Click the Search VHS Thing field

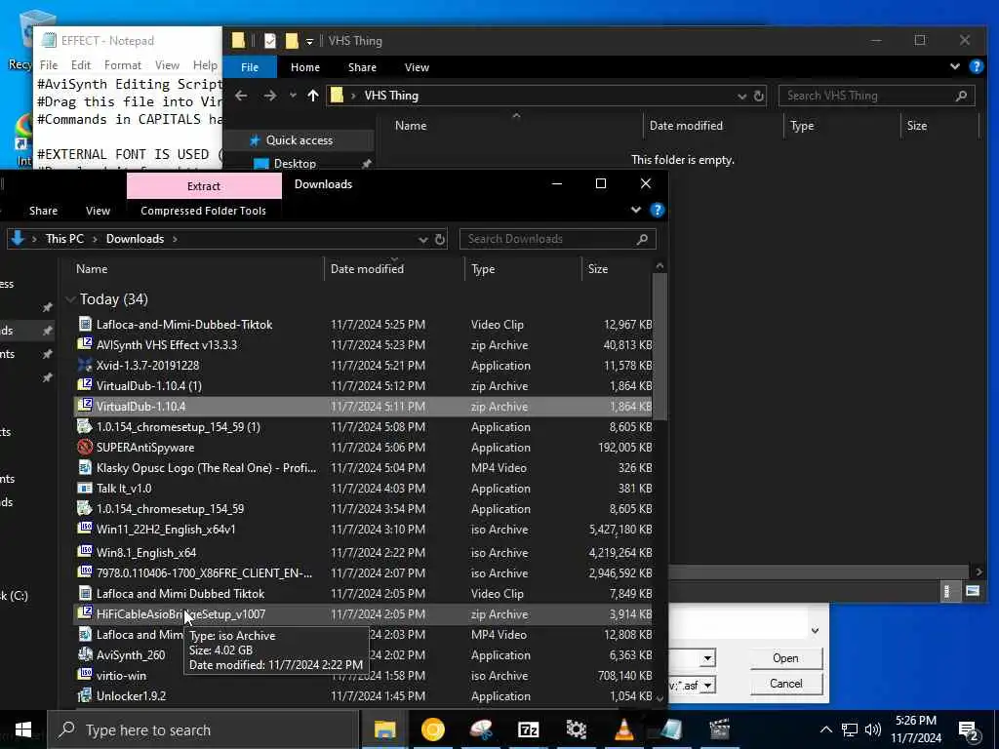pyautogui.click(x=876, y=96)
